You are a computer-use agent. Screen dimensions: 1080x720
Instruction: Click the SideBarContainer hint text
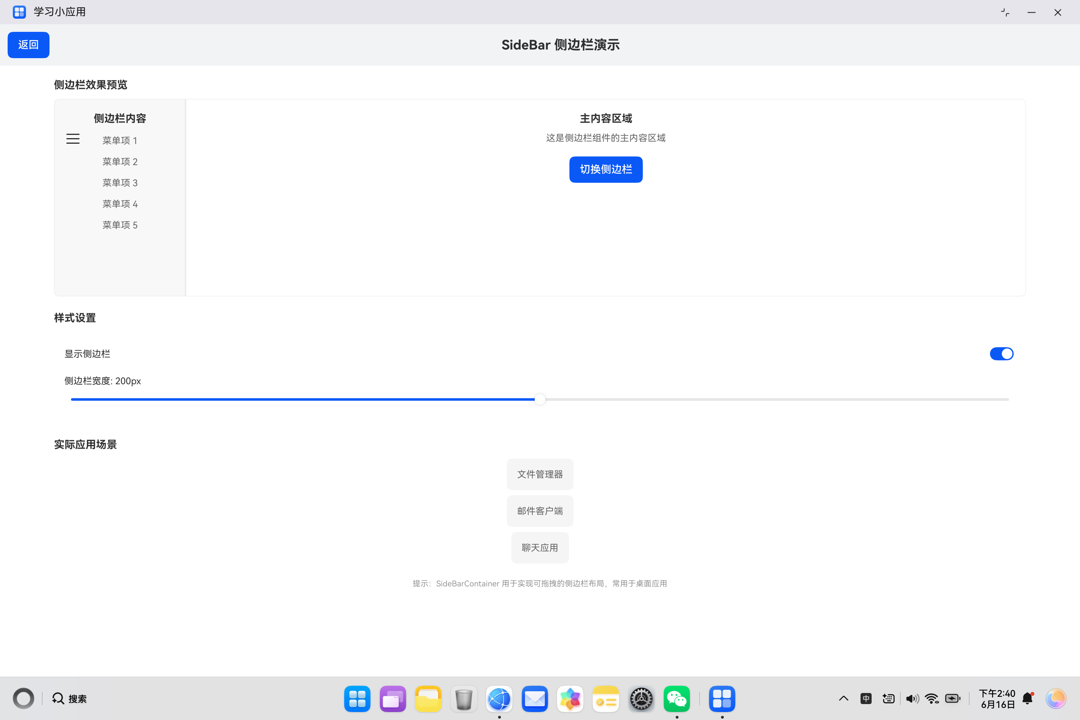point(540,584)
